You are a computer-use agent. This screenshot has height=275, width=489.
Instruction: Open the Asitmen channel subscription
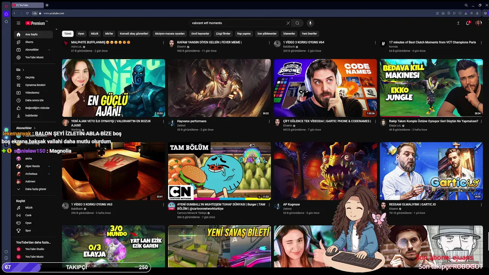pos(34,181)
